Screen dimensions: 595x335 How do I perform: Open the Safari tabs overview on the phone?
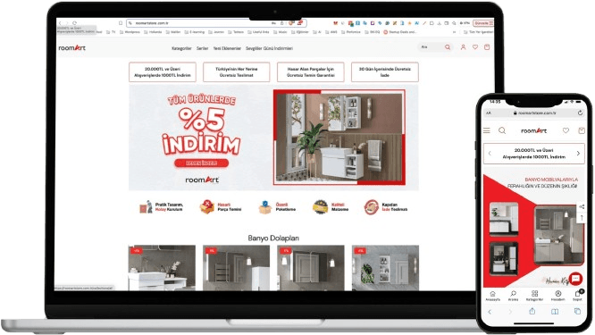coord(577,311)
